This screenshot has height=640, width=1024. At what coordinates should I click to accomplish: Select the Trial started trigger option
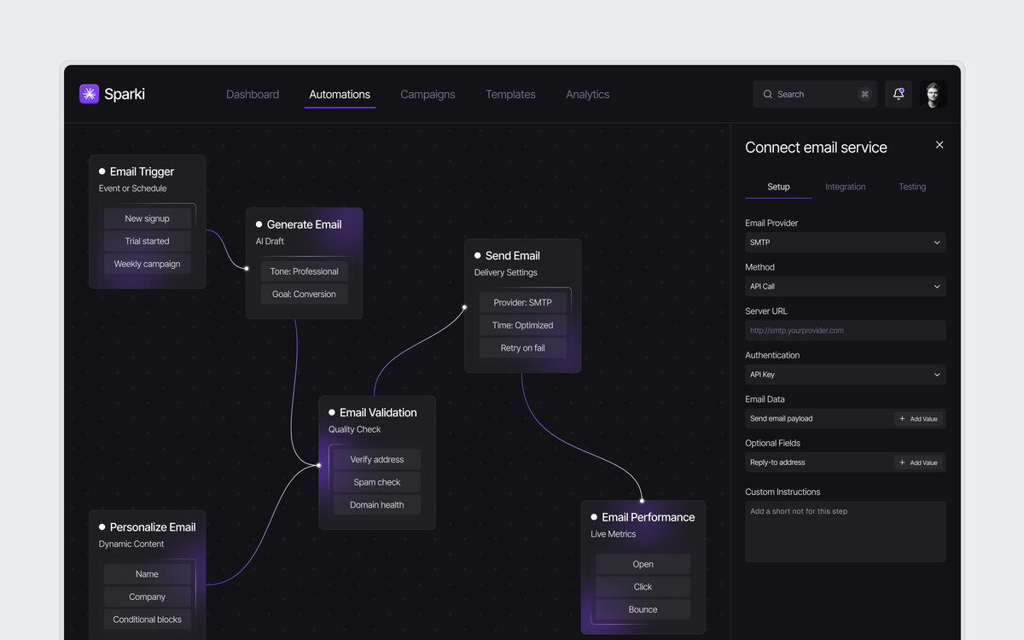coord(147,241)
